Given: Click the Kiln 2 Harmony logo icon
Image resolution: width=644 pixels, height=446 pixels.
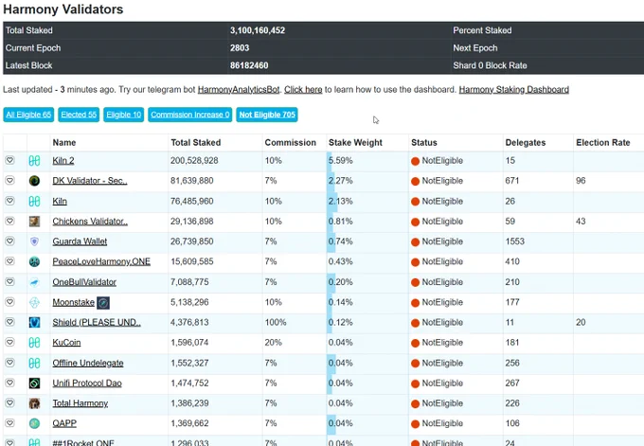Looking at the screenshot, I should 34,161.
